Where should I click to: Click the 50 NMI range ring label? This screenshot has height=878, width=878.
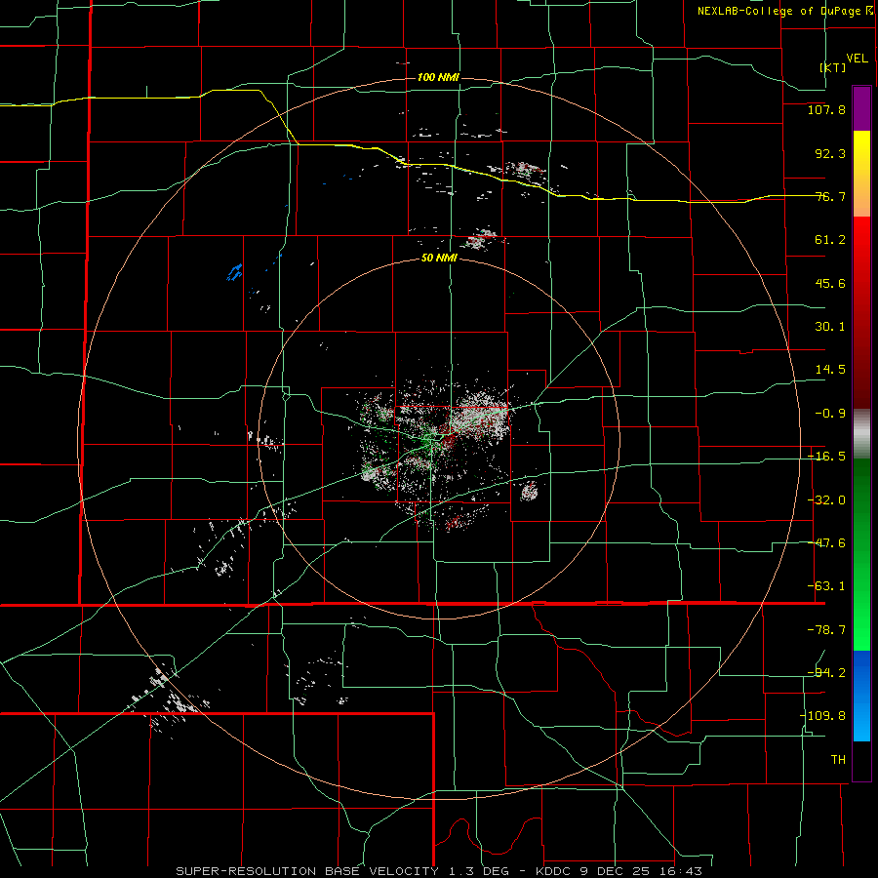pos(439,259)
